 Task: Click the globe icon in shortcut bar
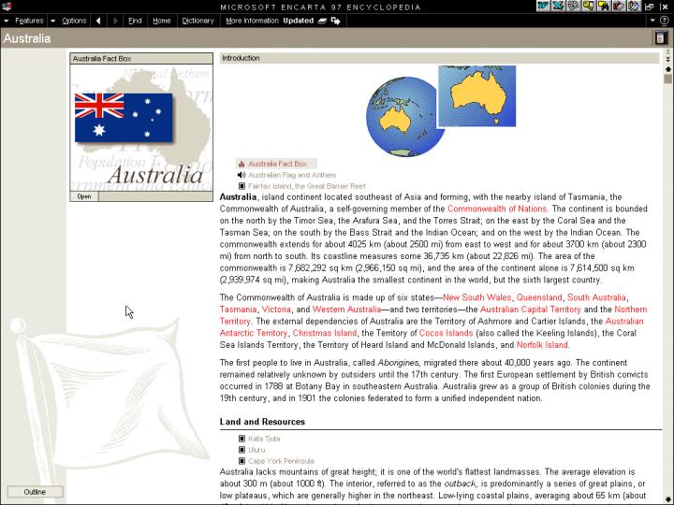pyautogui.click(x=573, y=6)
